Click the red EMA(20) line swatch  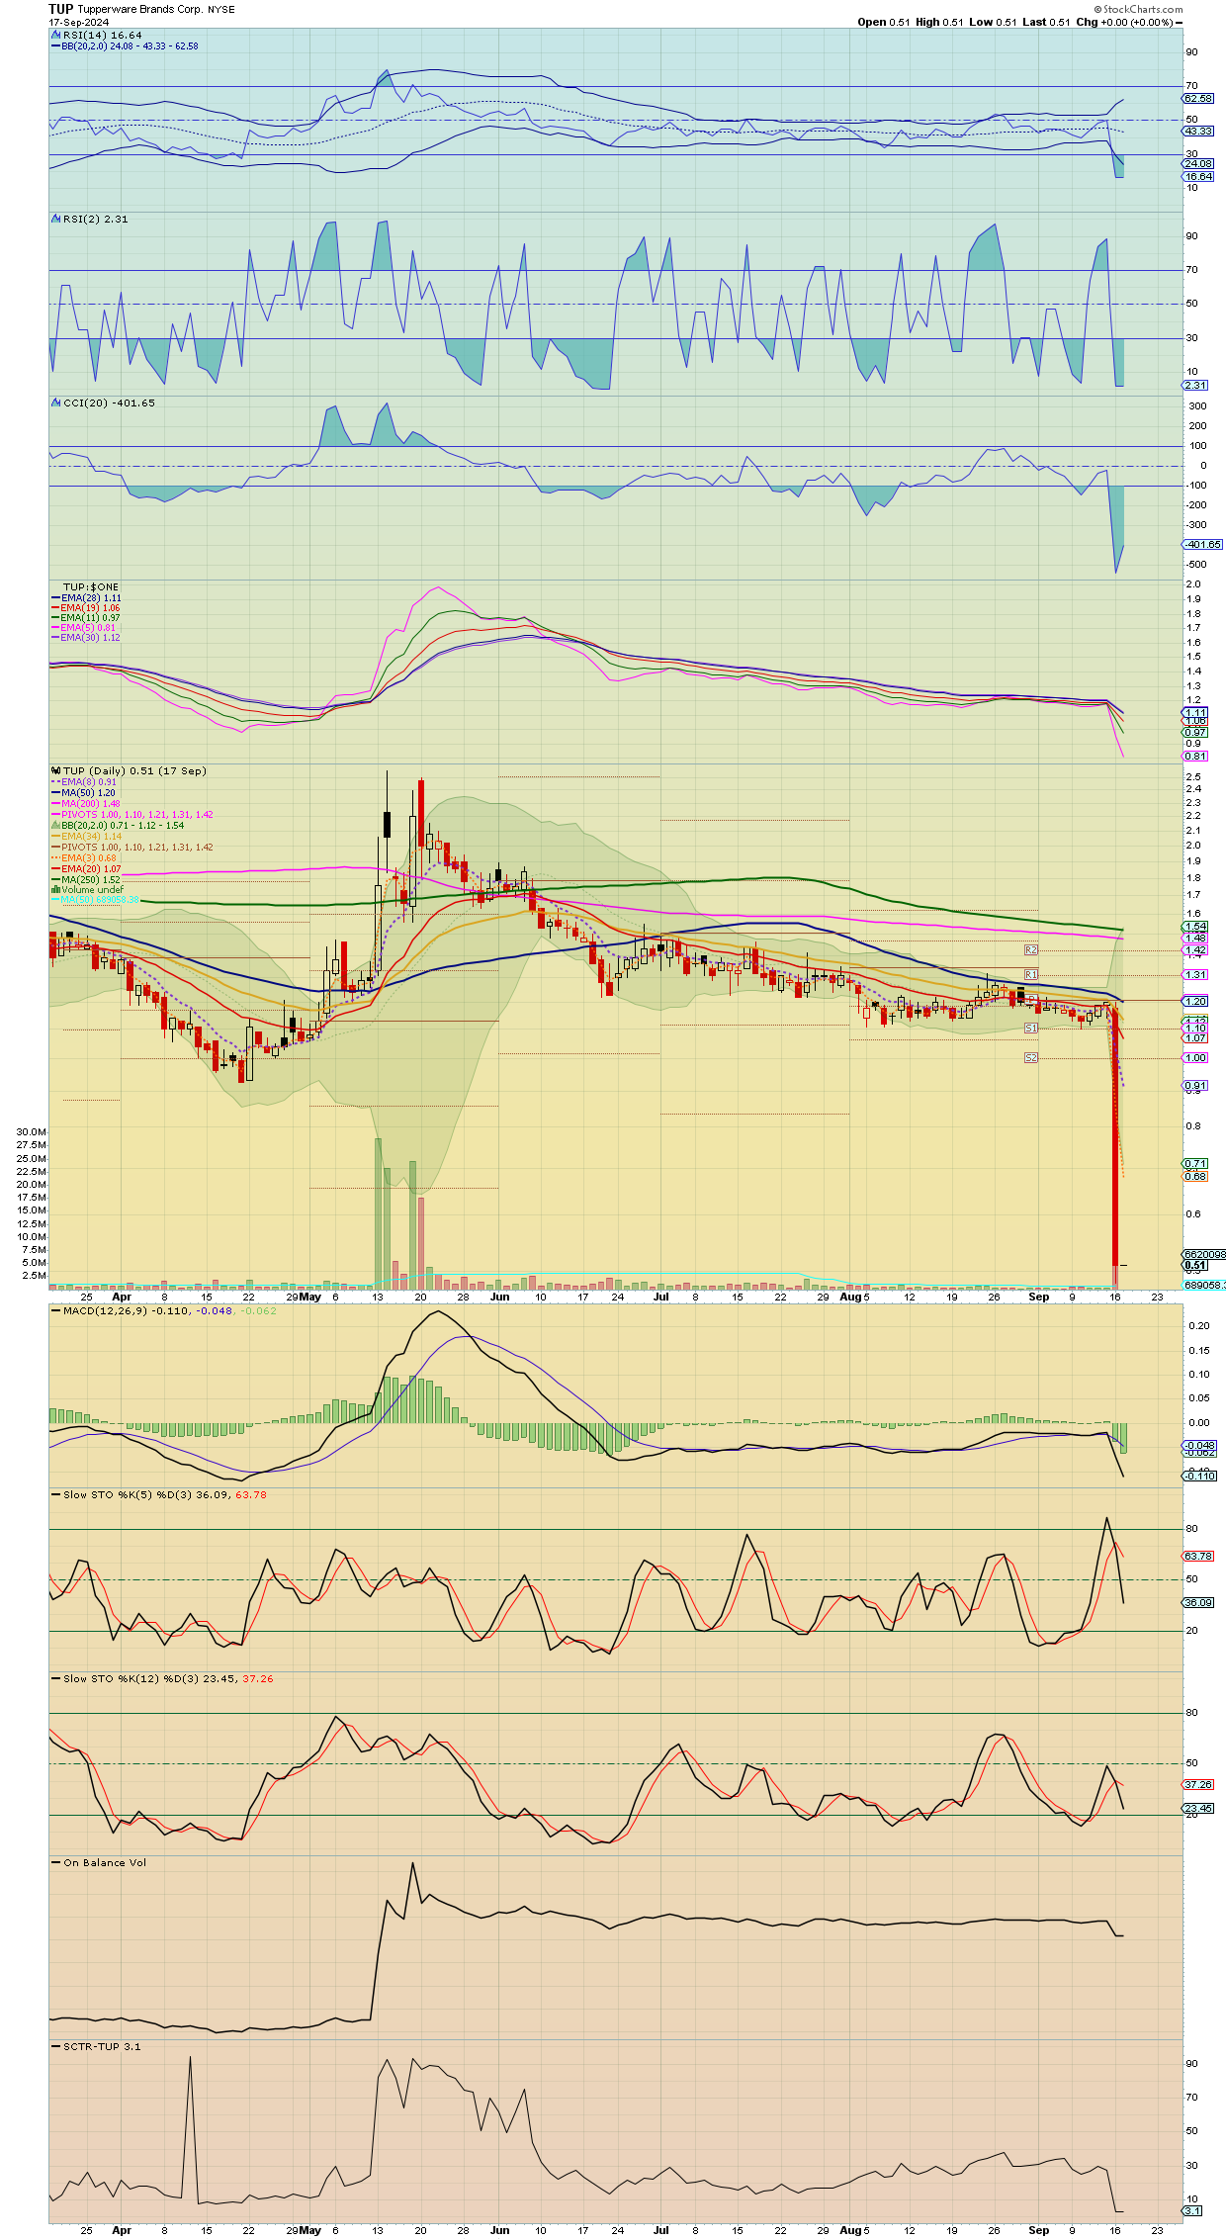[x=55, y=868]
